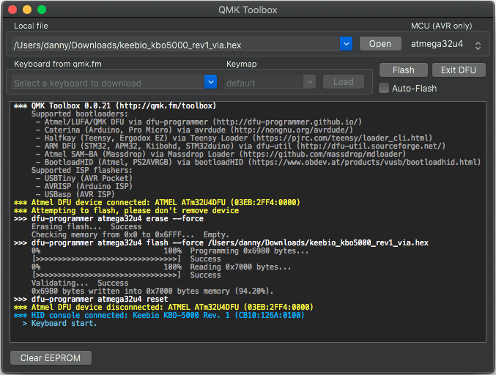Open the atmega32u4 MCU selector
This screenshot has width=496, height=375.
(445, 45)
